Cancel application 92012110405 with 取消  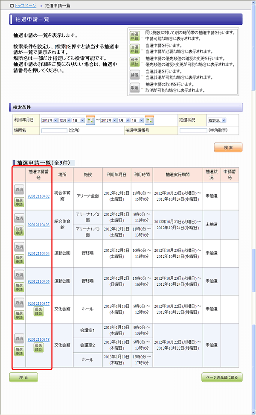click(x=19, y=275)
